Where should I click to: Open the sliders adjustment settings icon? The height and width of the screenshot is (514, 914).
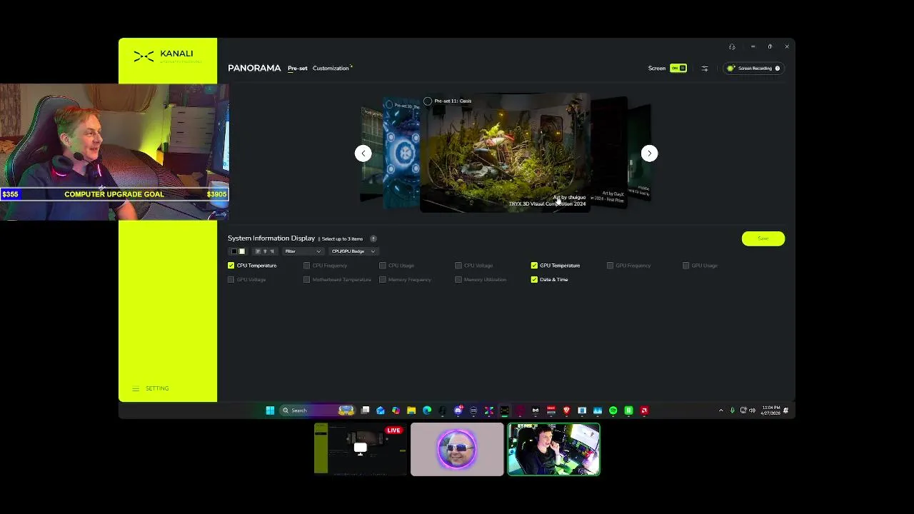point(705,69)
